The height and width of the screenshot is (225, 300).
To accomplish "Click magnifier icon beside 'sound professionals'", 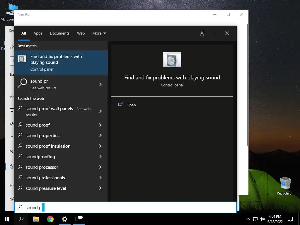I will pos(20,178).
